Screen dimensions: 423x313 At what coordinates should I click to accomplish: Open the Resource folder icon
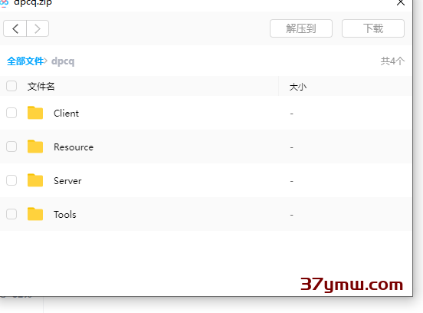pos(35,147)
